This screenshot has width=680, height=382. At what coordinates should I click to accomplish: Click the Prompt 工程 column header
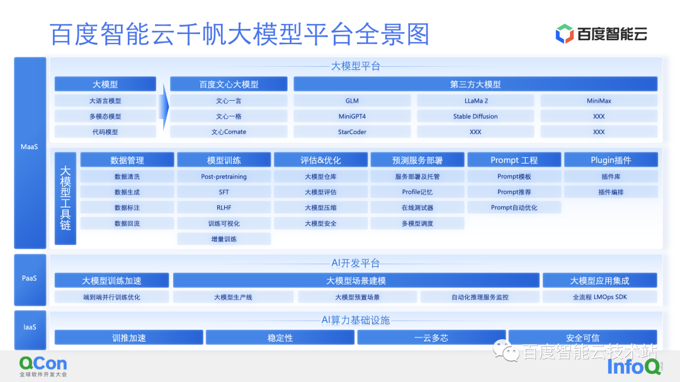(514, 160)
